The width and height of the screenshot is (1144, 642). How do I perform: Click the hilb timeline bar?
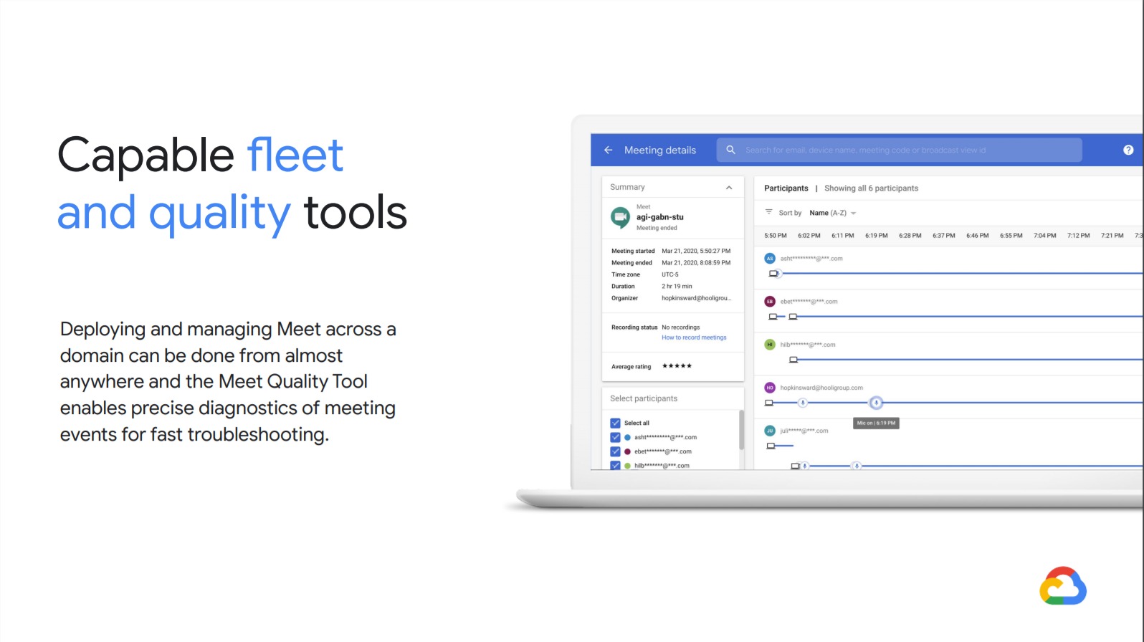click(x=971, y=360)
